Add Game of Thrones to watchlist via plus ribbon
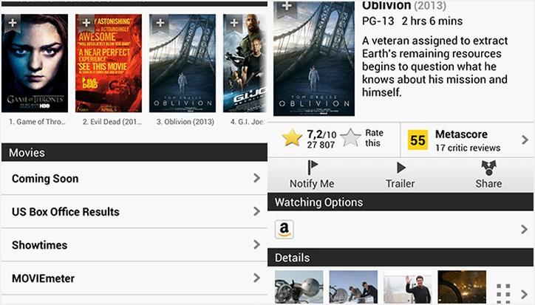The width and height of the screenshot is (535, 305). [13, 23]
